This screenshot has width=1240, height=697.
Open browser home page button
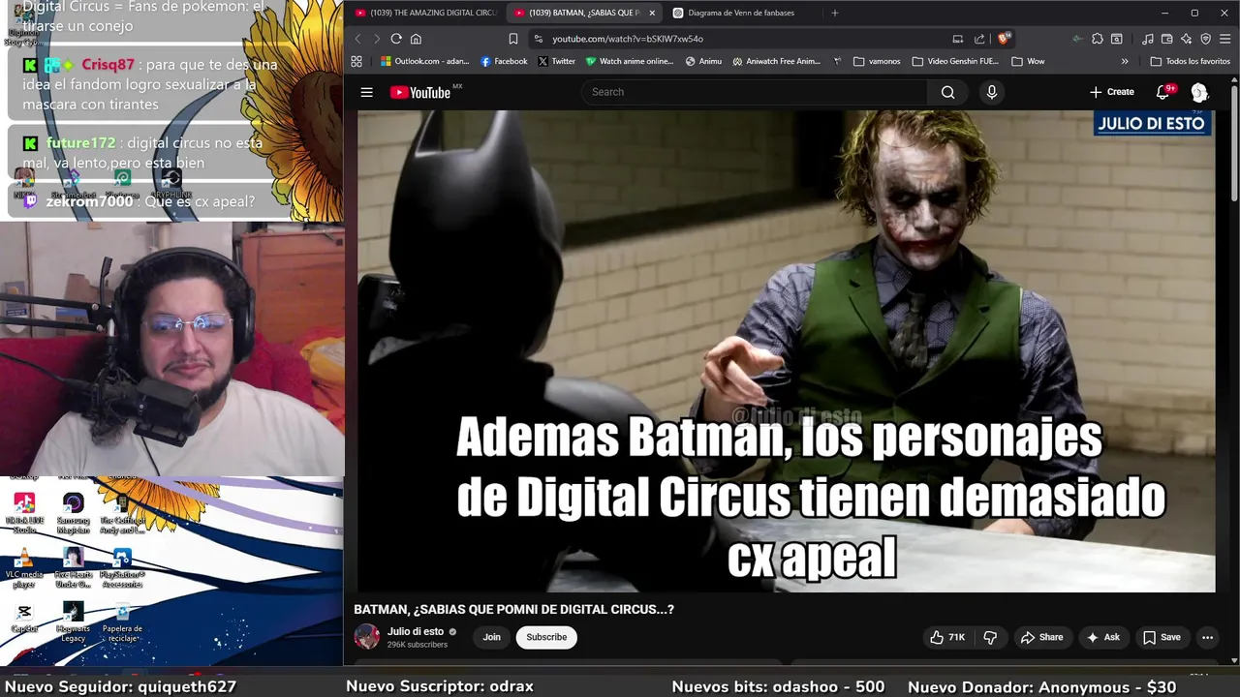416,39
